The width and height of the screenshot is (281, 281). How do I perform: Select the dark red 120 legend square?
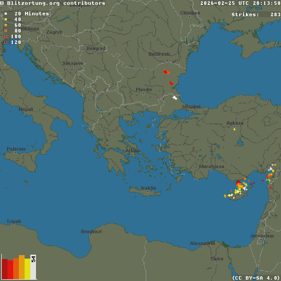[5, 42]
